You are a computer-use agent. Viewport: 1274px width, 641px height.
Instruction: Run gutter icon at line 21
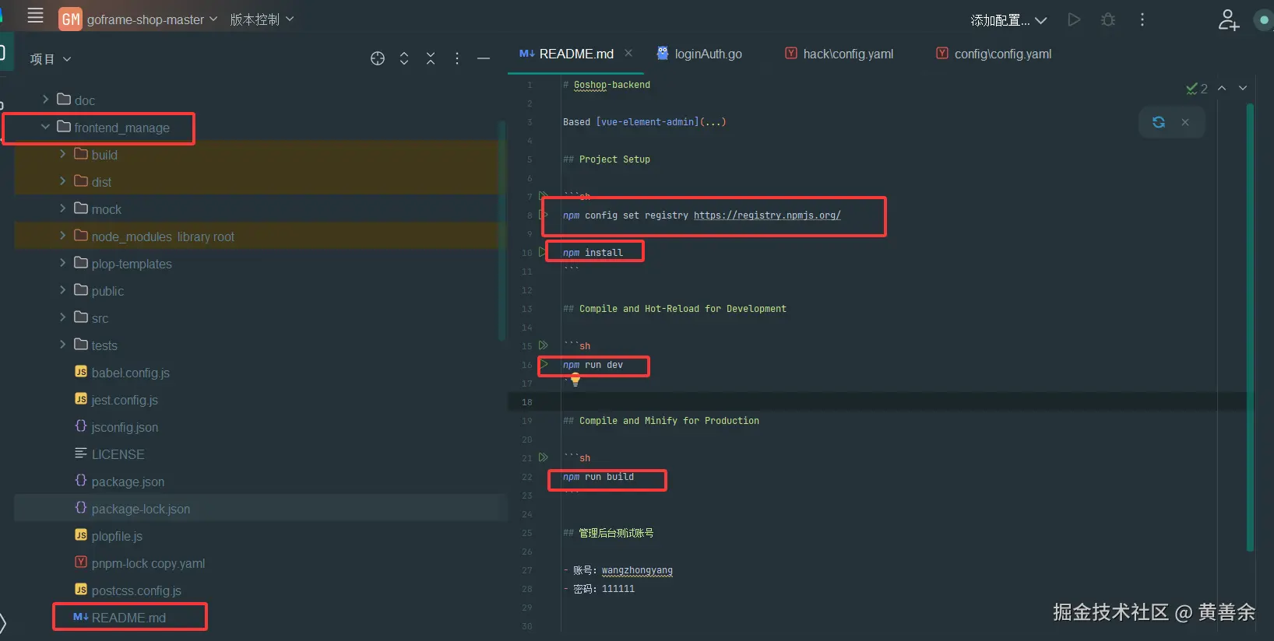coord(544,457)
